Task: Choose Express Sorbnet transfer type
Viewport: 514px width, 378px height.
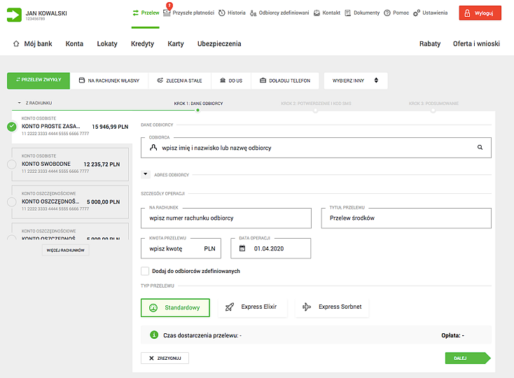Action: tap(332, 307)
